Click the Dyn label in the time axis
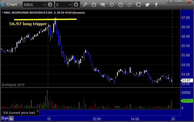 click(x=5, y=118)
